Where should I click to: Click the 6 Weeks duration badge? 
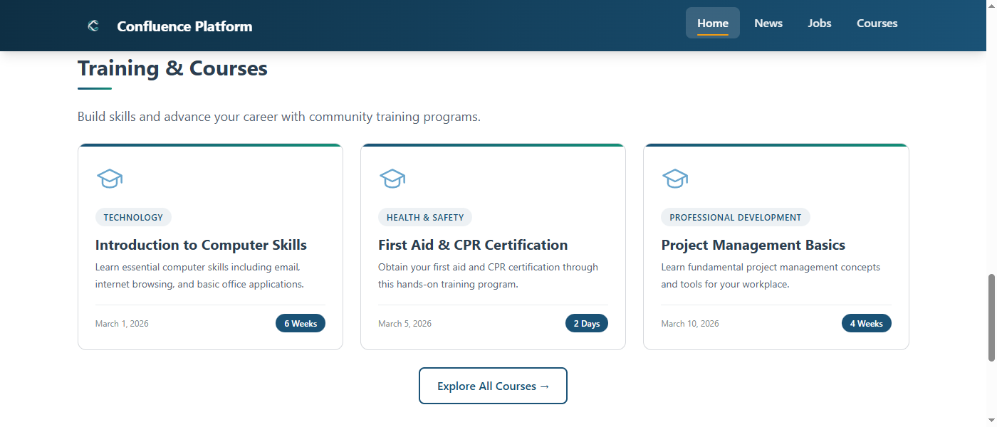[x=300, y=323]
